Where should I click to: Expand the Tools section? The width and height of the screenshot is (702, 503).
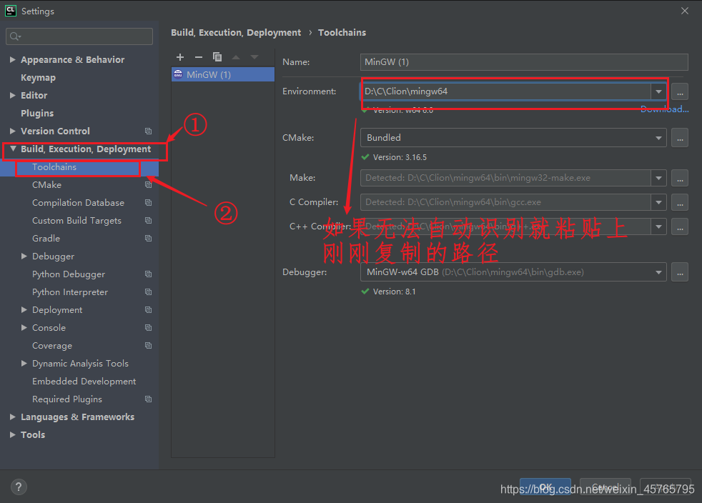[13, 434]
